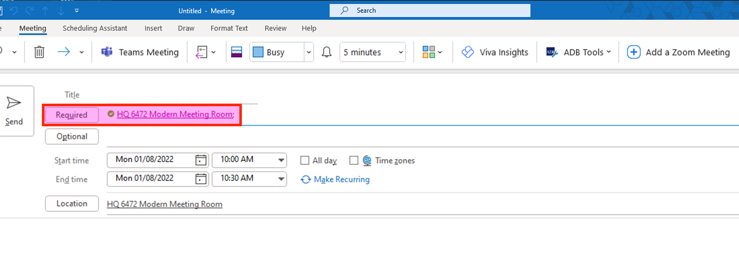
Task: Enable the All day checkbox
Action: (x=305, y=161)
